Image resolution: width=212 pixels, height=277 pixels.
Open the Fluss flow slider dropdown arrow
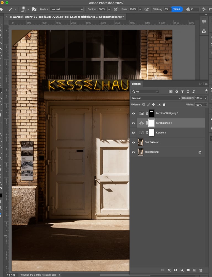point(140,9)
